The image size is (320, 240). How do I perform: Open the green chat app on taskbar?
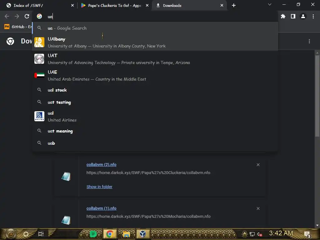[x=93, y=234]
